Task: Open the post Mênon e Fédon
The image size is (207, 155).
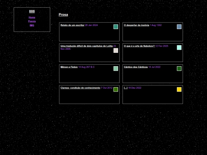Action: pyautogui.click(x=69, y=67)
